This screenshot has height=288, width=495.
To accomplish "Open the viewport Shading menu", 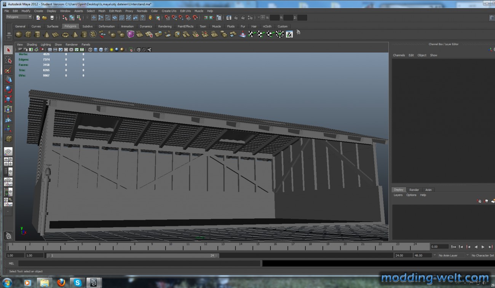I will [32, 45].
